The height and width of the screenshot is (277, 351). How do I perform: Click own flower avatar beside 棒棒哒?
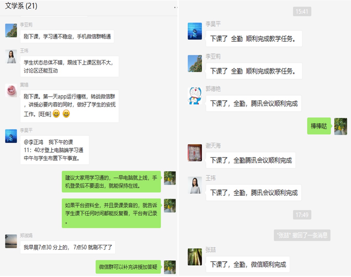[341, 126]
